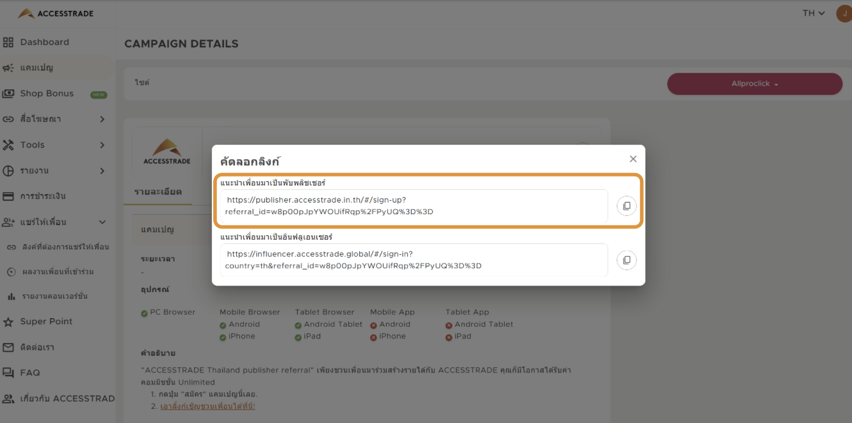This screenshot has height=423, width=852.
Task: Open the Allproclick site dropdown
Action: 755,84
